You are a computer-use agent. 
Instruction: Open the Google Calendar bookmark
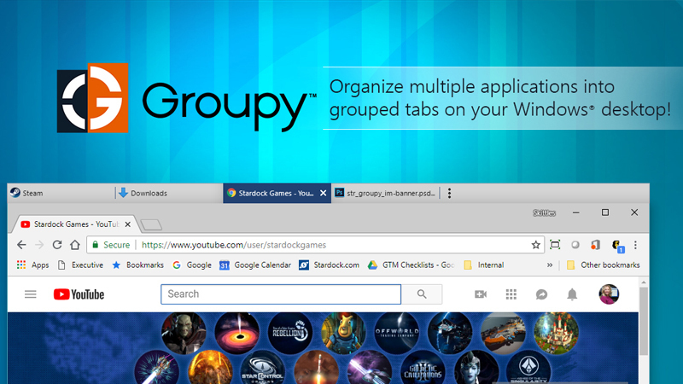(255, 265)
